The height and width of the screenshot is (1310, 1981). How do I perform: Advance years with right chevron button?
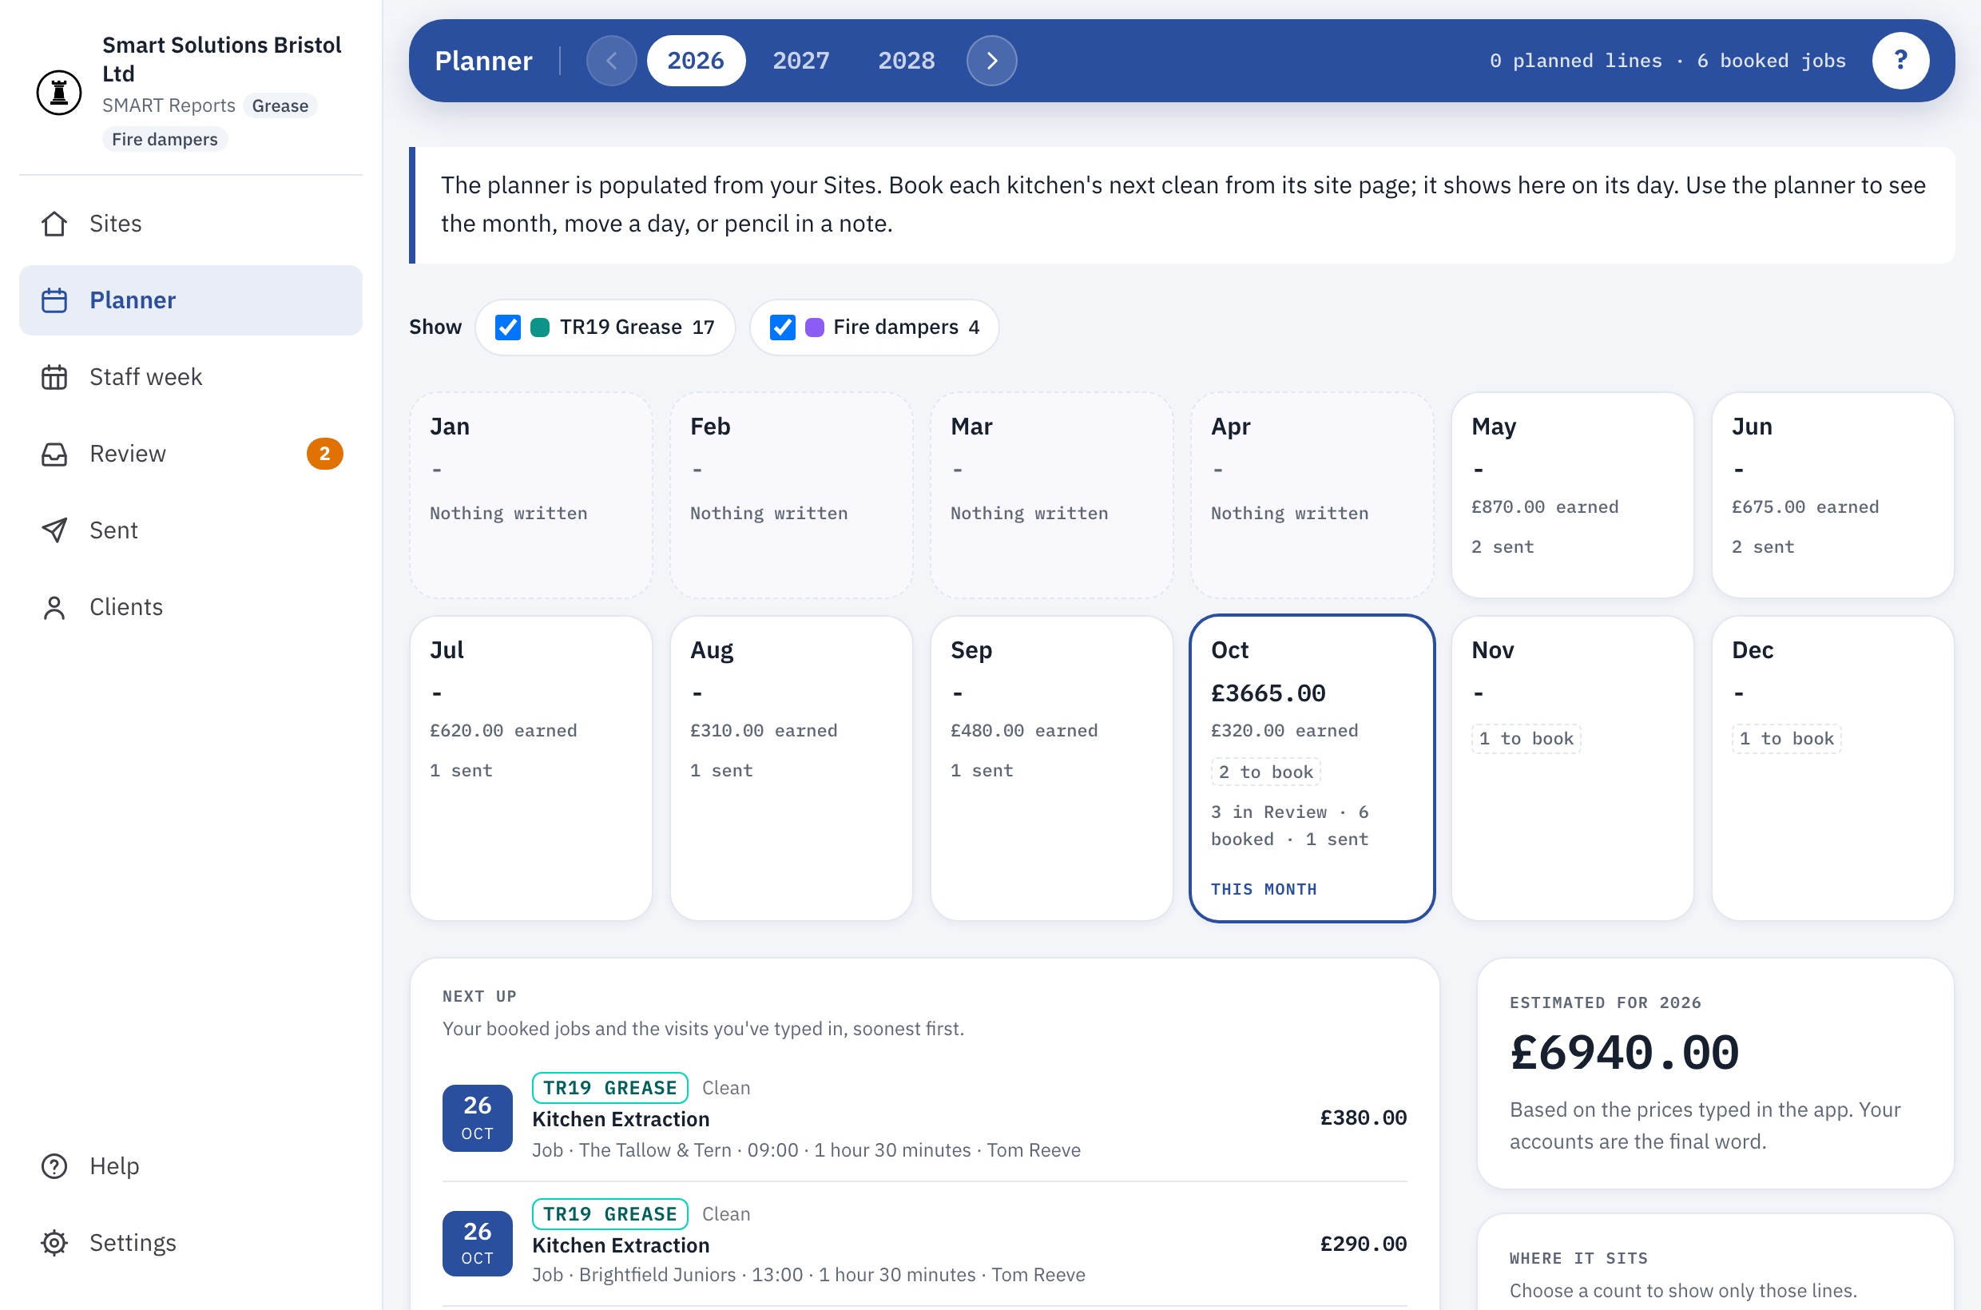tap(992, 61)
